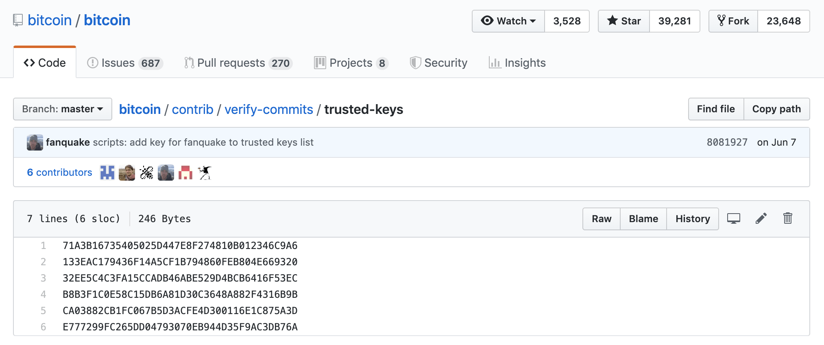The image size is (824, 345).
Task: Delete this file with trash icon
Action: [788, 218]
